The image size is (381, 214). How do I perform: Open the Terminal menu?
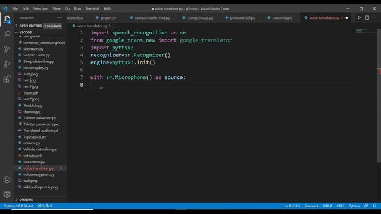[92, 8]
